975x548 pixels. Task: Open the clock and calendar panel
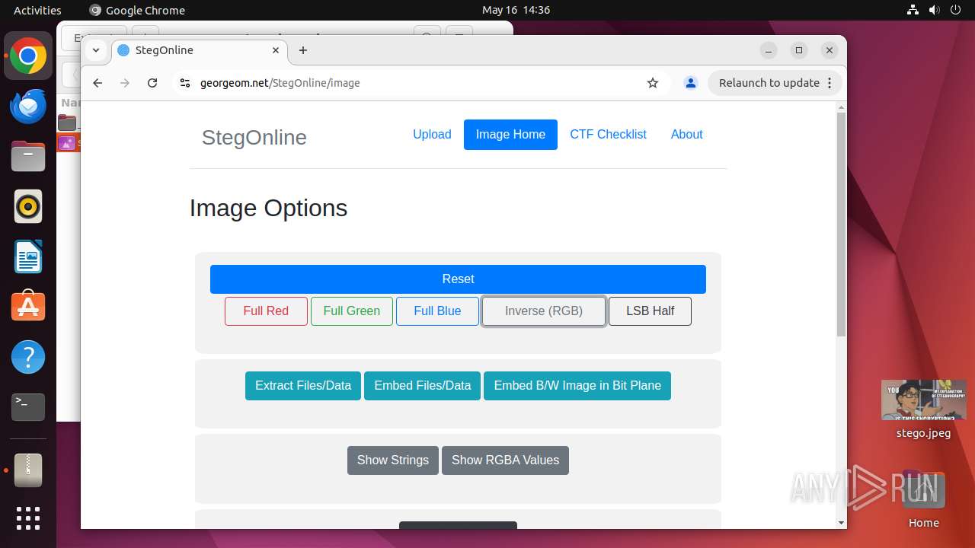pyautogui.click(x=516, y=10)
